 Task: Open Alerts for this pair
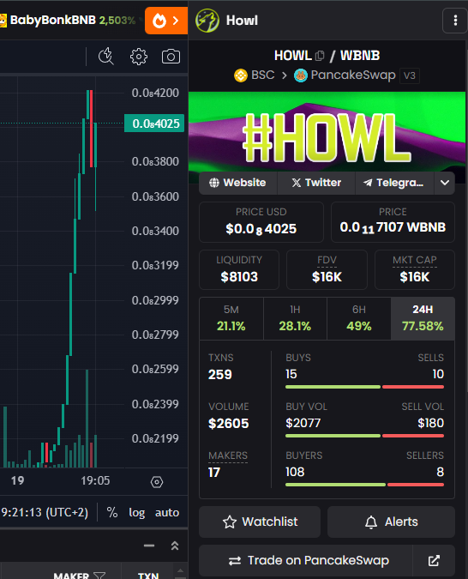(391, 522)
